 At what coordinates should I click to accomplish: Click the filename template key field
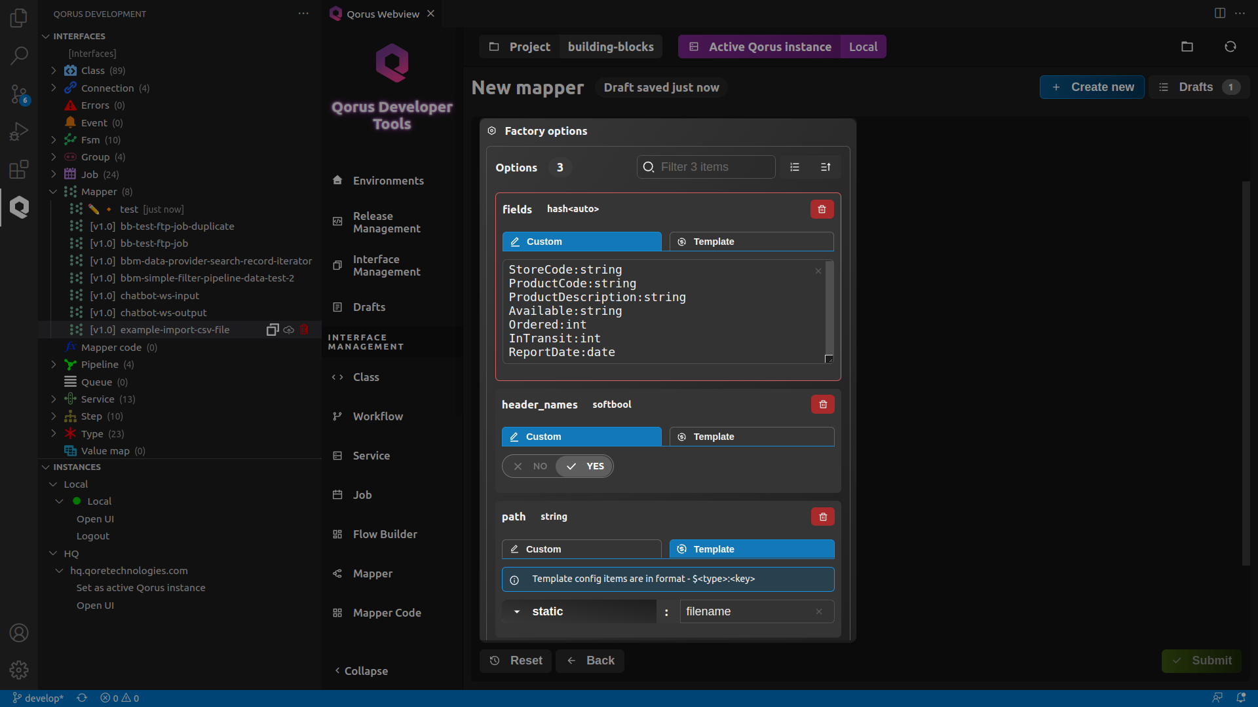[757, 611]
